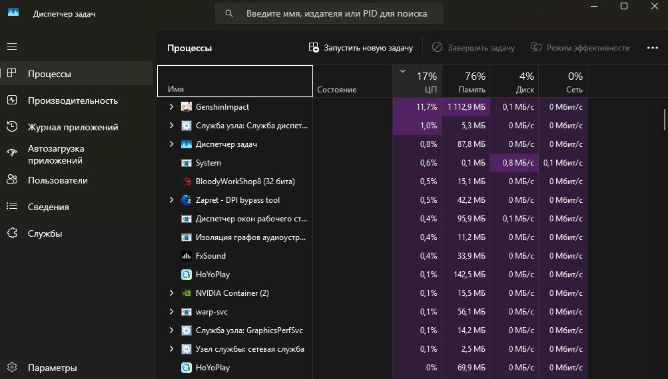Click the Службы puzzle icon
The width and height of the screenshot is (668, 379).
(x=12, y=233)
